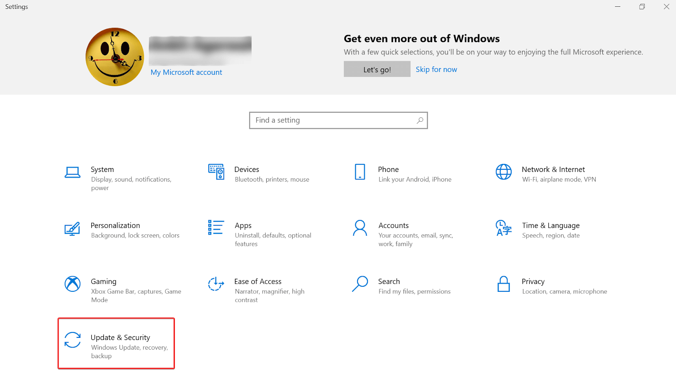Open the Devices keyboard and speaker icon

click(216, 172)
